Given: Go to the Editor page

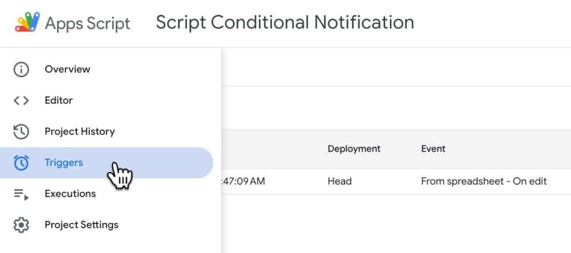Looking at the screenshot, I should click(x=59, y=101).
